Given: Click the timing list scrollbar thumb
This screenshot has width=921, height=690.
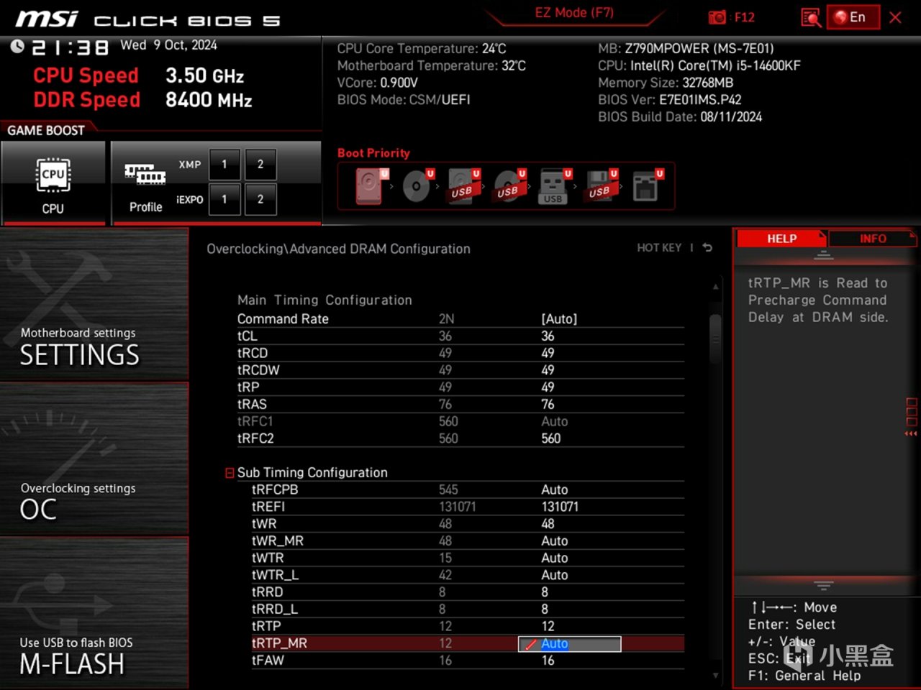Looking at the screenshot, I should pos(715,338).
